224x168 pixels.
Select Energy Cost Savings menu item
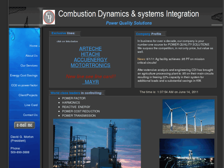click(x=24, y=76)
